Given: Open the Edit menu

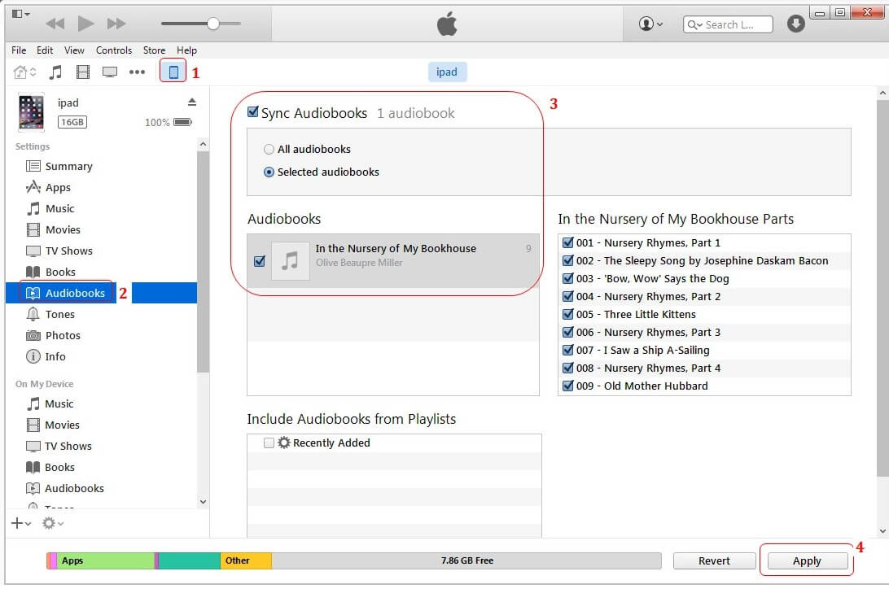Looking at the screenshot, I should [45, 50].
